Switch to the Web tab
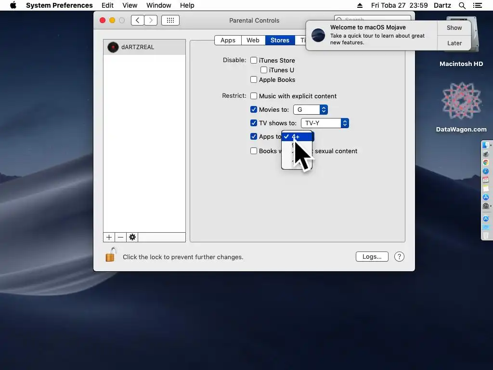 pos(253,40)
